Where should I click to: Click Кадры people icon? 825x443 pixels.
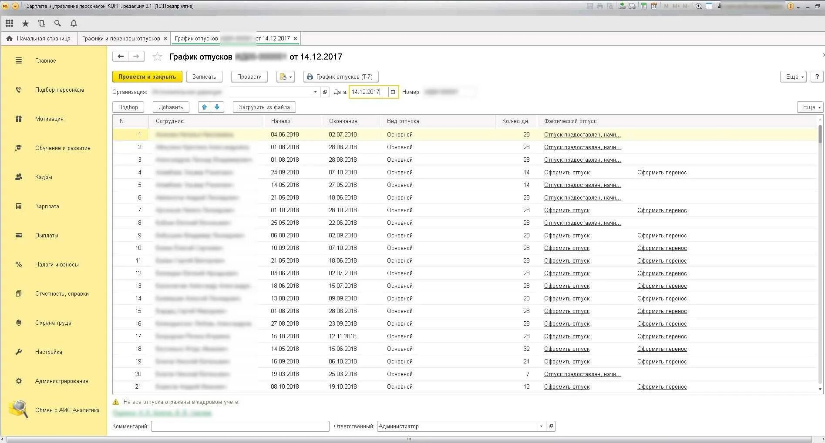[x=19, y=177]
